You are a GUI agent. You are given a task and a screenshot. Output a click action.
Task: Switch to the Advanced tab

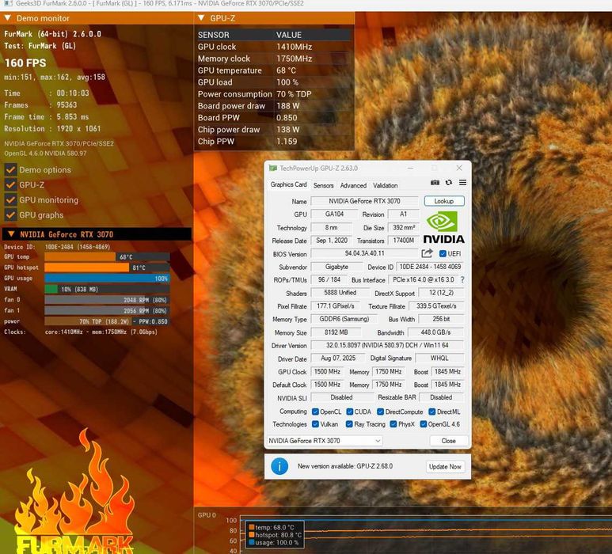point(353,185)
